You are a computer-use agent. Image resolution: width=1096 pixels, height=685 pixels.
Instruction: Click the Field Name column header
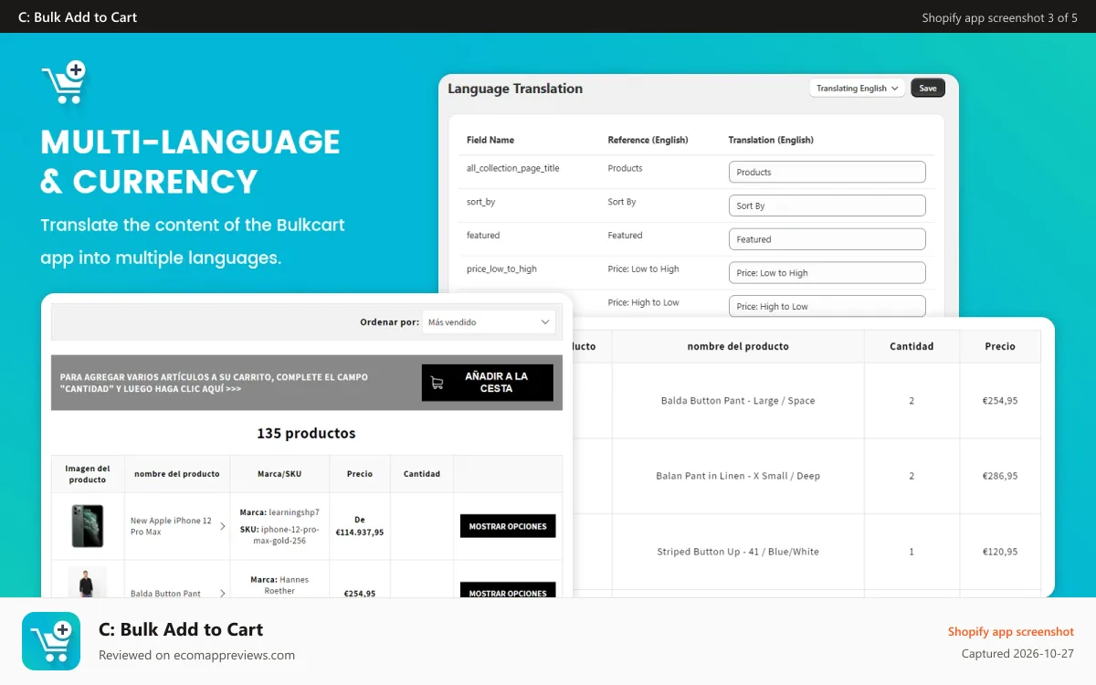[490, 140]
